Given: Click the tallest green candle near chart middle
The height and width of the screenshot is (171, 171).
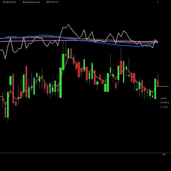Looking at the screenshot, I should [61, 83].
